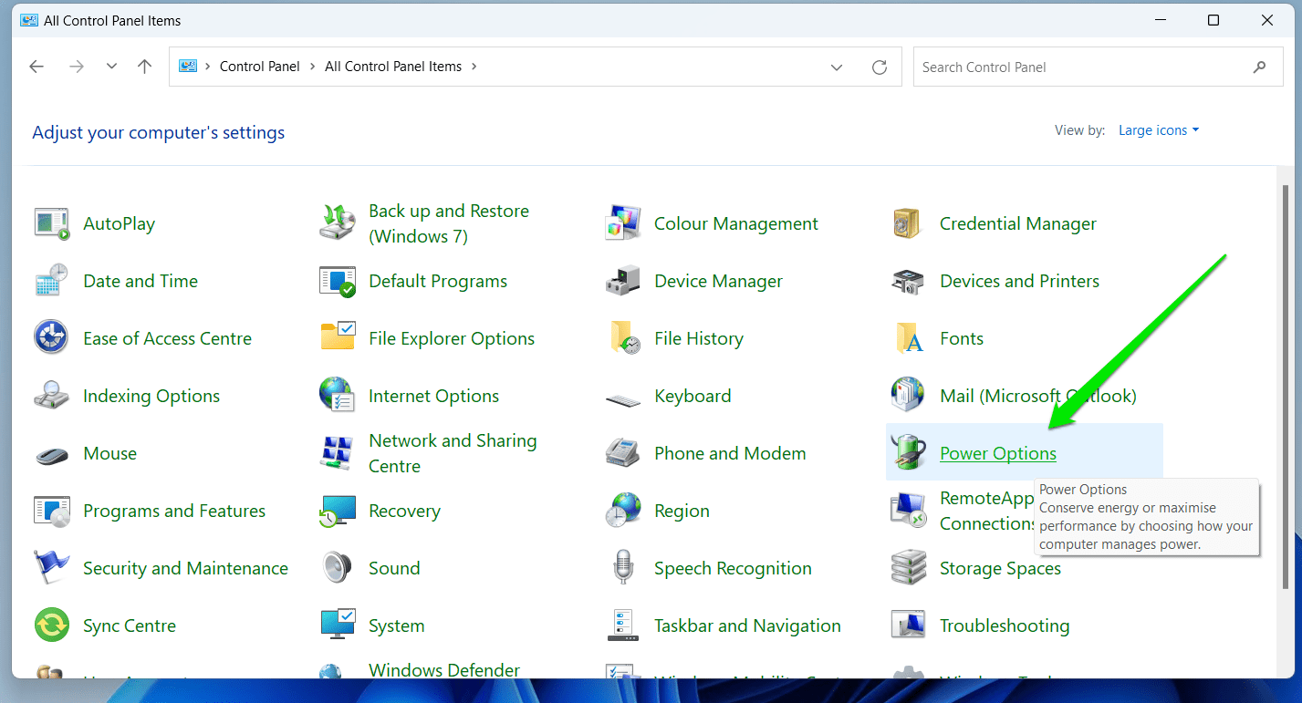Open the Internet Options globe icon
The height and width of the screenshot is (703, 1302).
338,396
